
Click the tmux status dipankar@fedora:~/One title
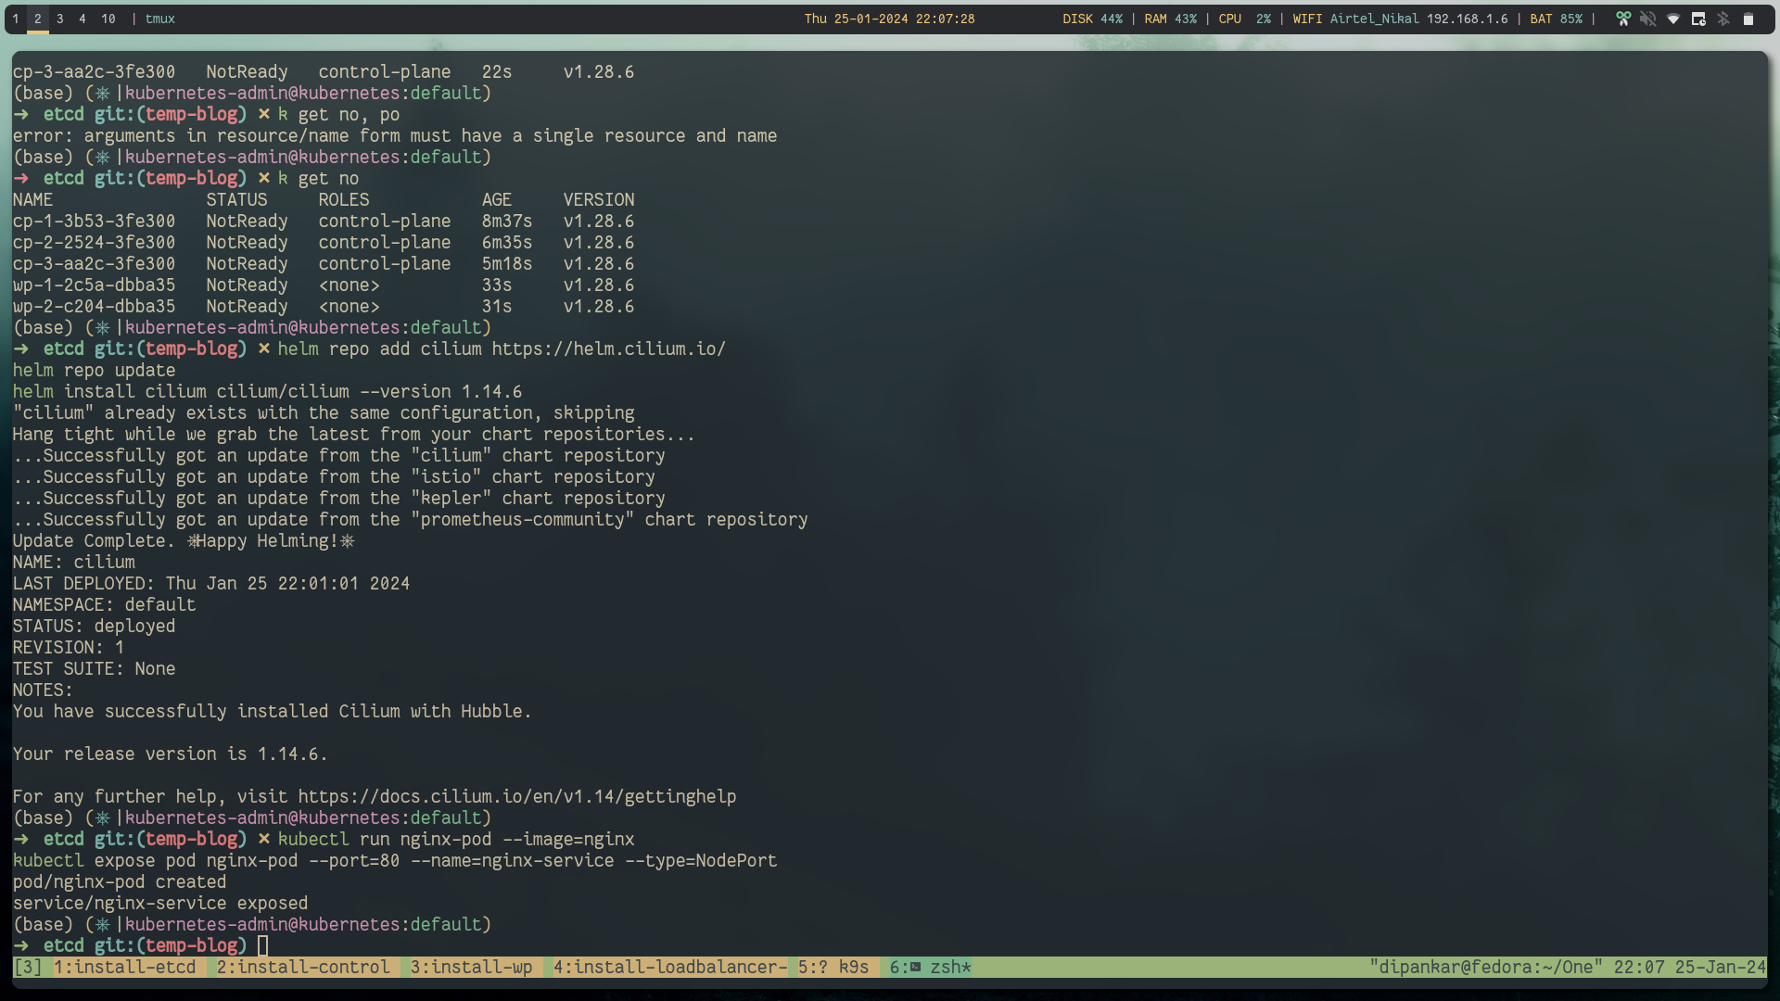[1486, 968]
